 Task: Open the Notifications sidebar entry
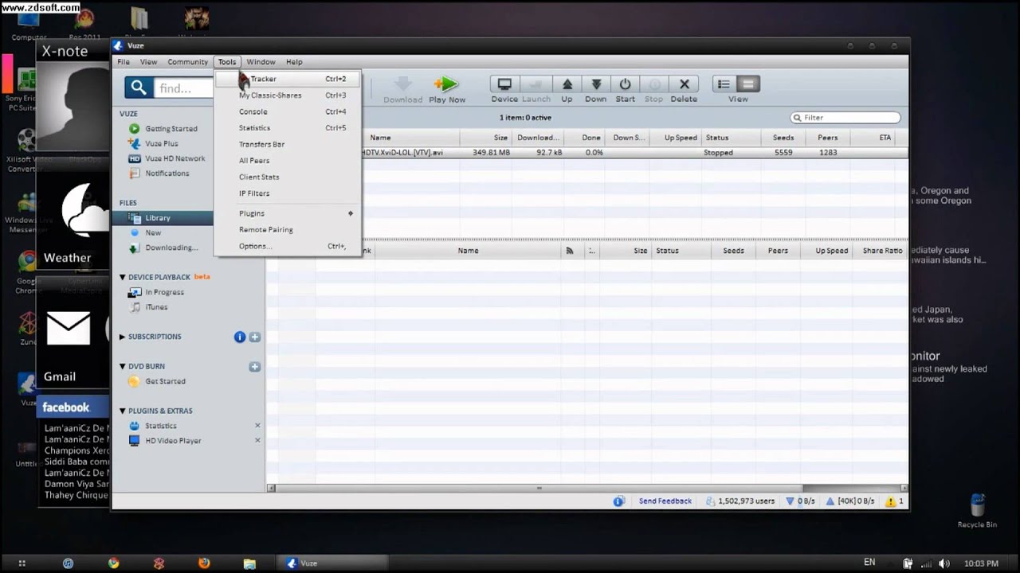click(x=167, y=173)
